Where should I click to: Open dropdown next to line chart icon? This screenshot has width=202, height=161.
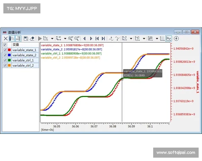coord(52,39)
